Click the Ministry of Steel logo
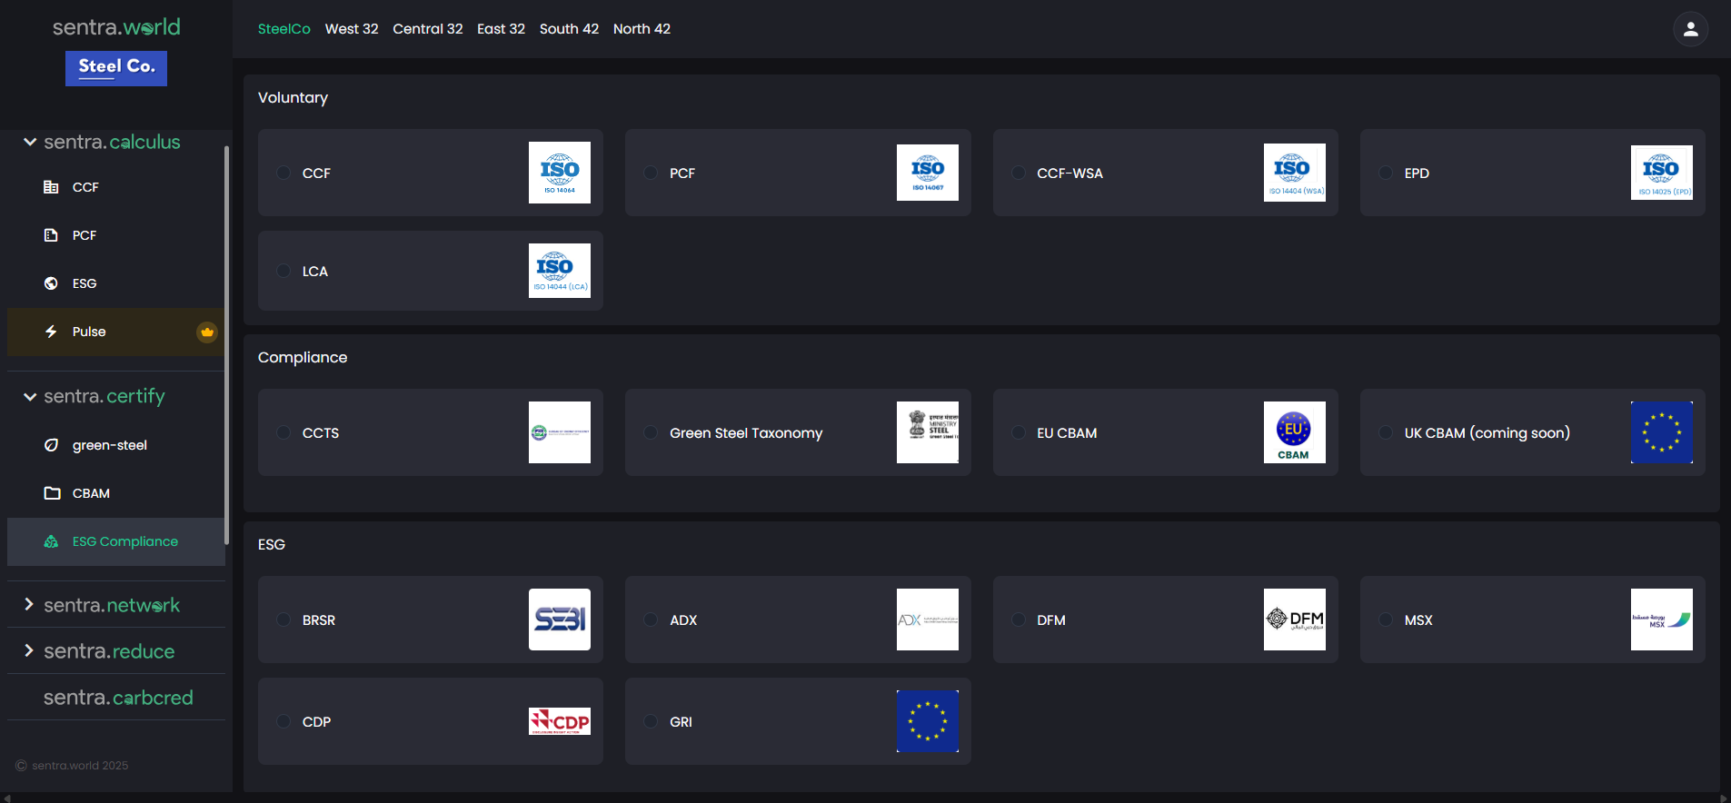Screen dimensions: 1731x803 [927, 432]
